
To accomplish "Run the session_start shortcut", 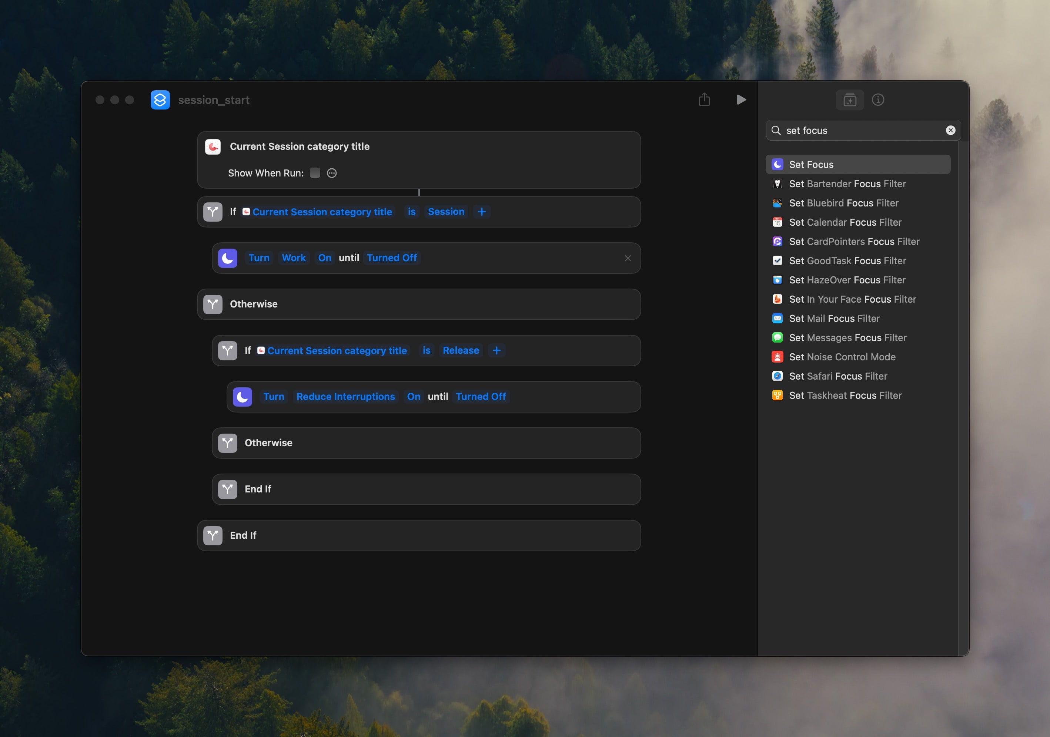I will pos(741,100).
